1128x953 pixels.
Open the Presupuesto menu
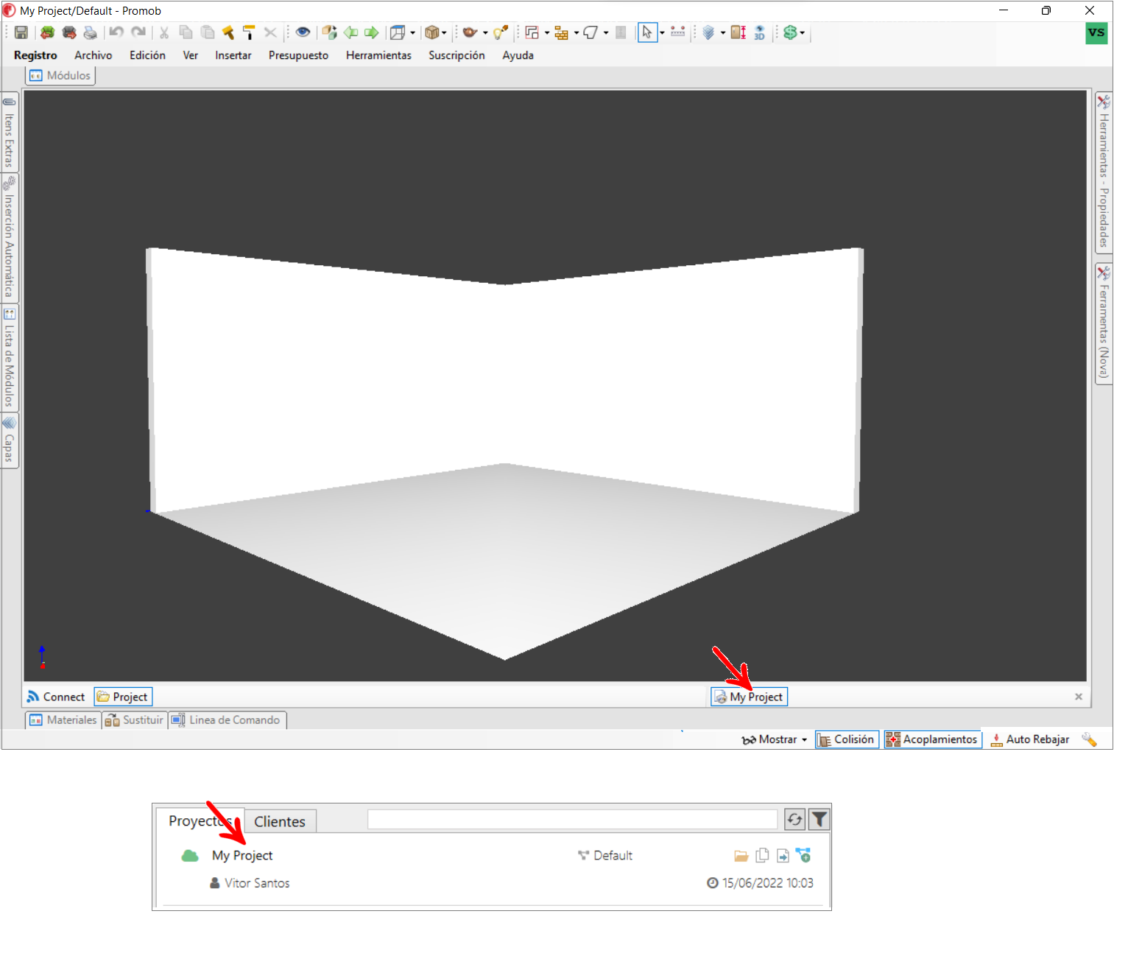pyautogui.click(x=298, y=55)
